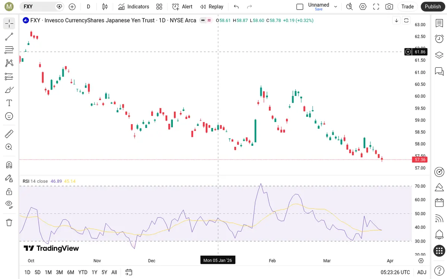Open the time zone clock 05:23:26 UTC
The height and width of the screenshot is (279, 447).
click(395, 272)
